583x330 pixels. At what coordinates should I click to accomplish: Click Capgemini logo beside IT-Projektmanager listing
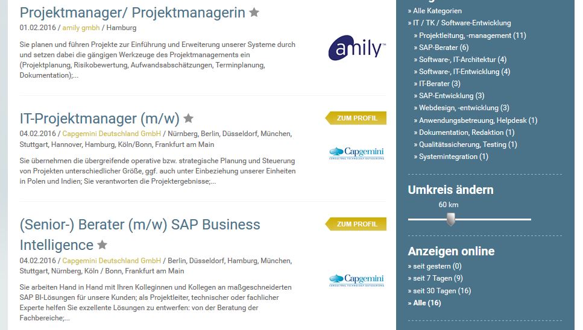coord(357,154)
